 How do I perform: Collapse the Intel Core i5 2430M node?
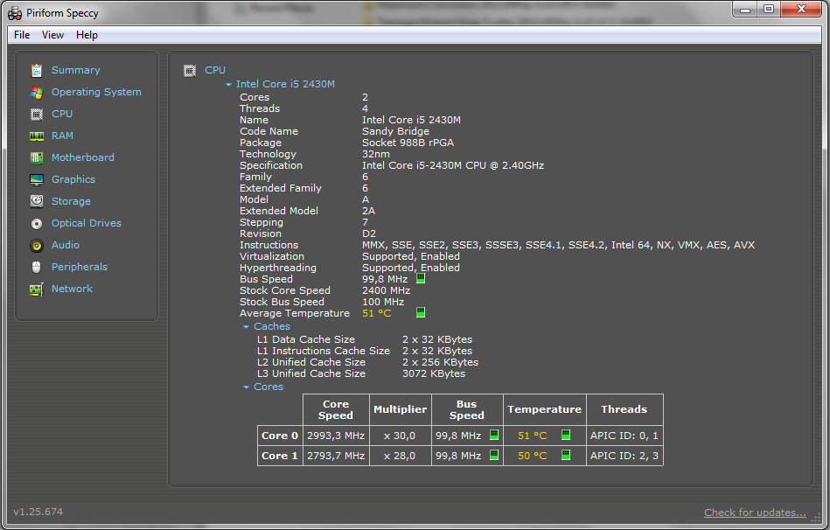click(228, 84)
